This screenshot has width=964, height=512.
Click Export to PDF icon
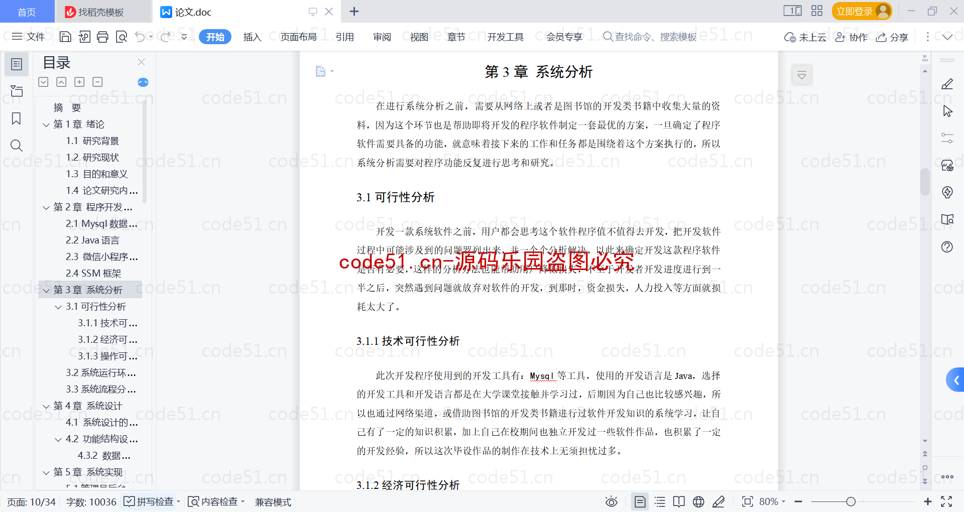pos(84,37)
